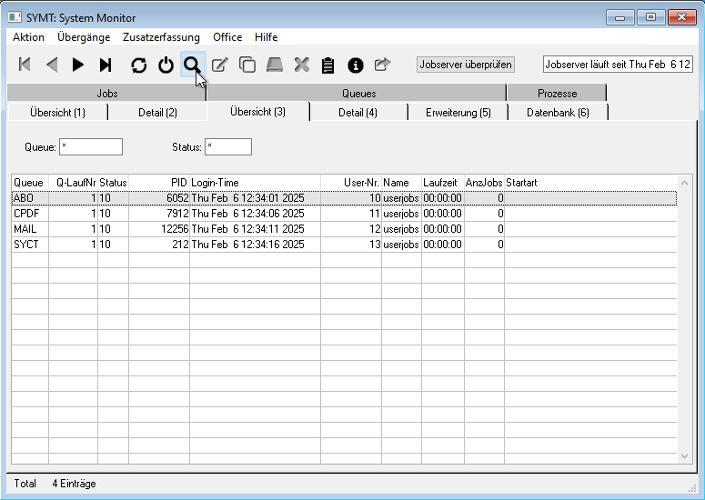Open the Hilfe menu
Viewport: 705px width, 500px height.
click(267, 37)
